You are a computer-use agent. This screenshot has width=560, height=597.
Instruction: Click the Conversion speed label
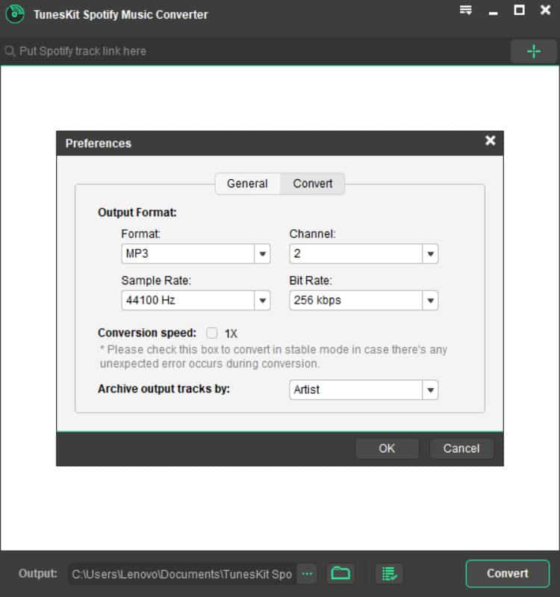(147, 333)
